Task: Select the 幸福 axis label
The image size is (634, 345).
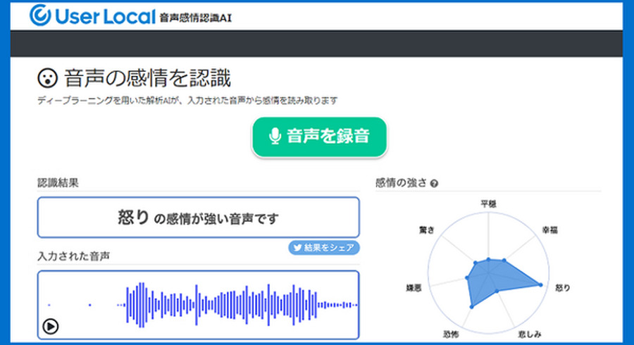Action: pyautogui.click(x=549, y=230)
